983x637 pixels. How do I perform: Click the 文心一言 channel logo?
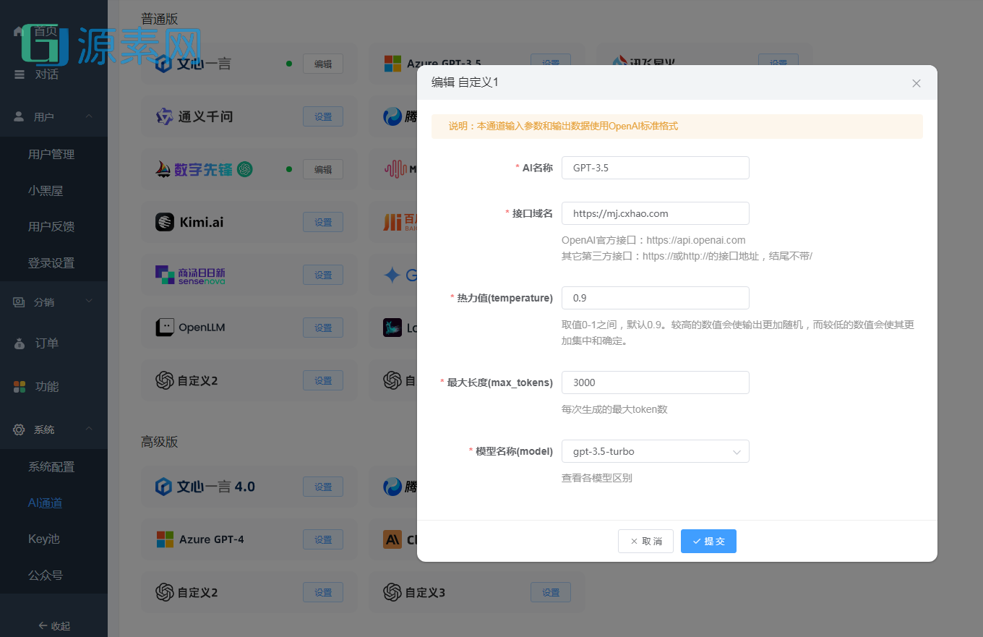click(x=163, y=64)
